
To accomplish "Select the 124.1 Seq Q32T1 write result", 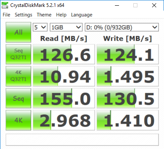I will click(128, 54).
